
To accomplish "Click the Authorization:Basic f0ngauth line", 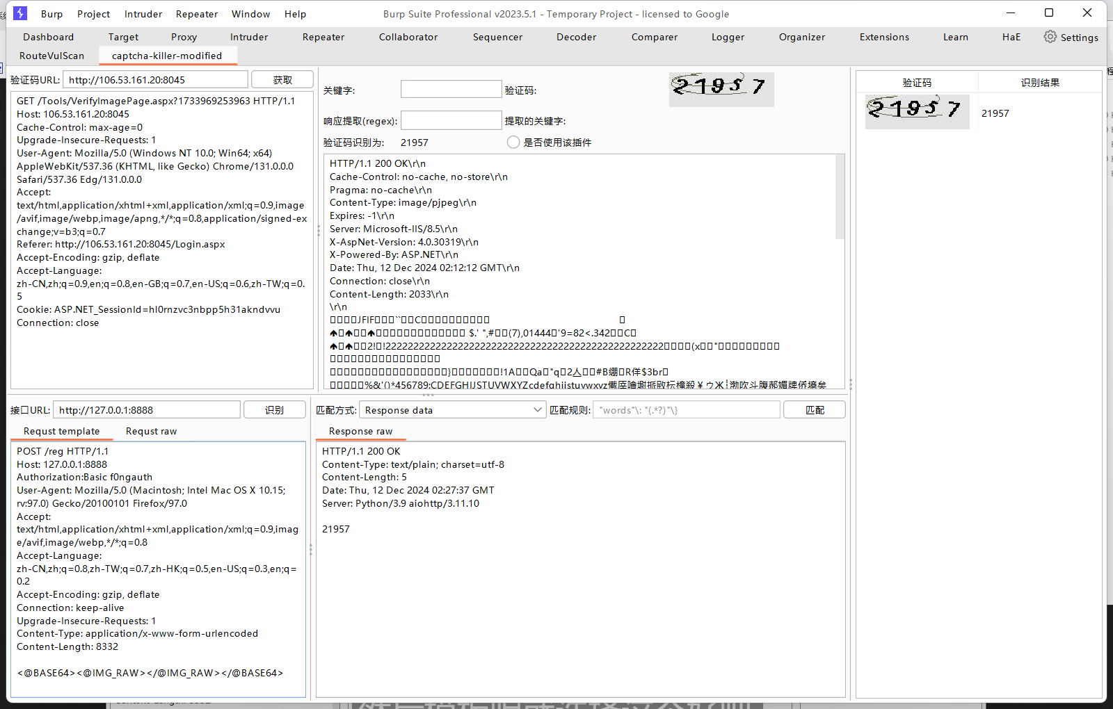I will [x=84, y=477].
